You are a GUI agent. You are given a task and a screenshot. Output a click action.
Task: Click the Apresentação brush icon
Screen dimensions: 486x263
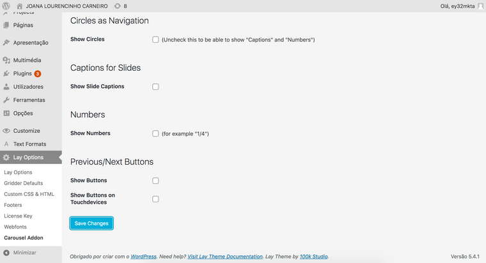6,43
